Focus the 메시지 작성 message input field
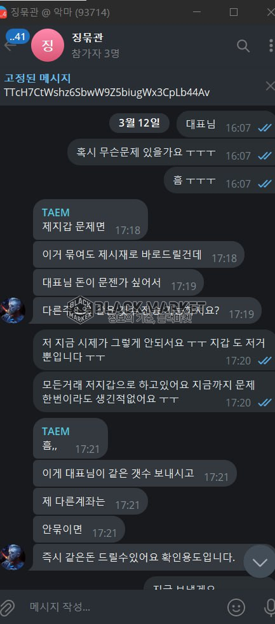275x624 pixels. point(123,607)
